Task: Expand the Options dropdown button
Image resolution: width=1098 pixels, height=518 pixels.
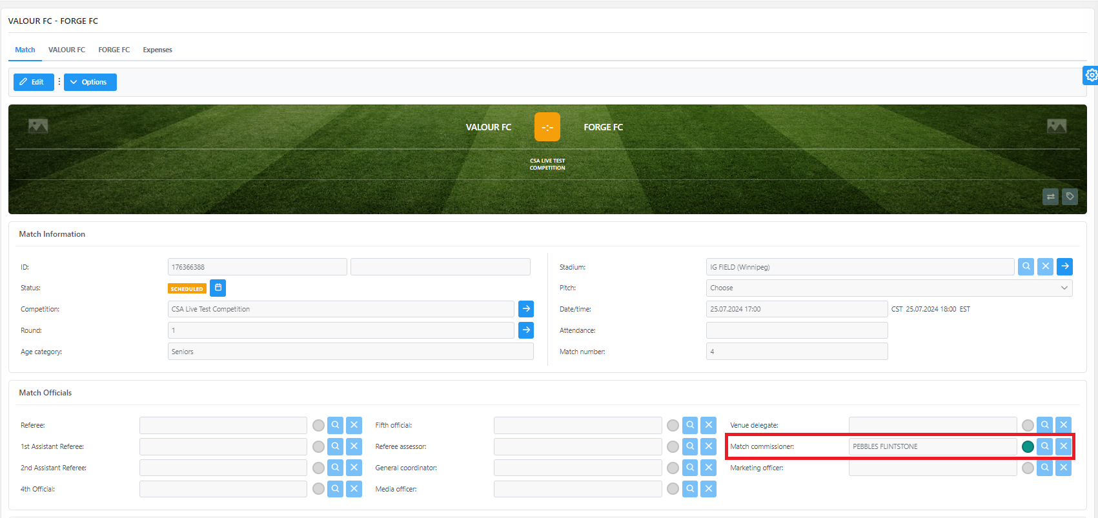Action: [x=90, y=82]
